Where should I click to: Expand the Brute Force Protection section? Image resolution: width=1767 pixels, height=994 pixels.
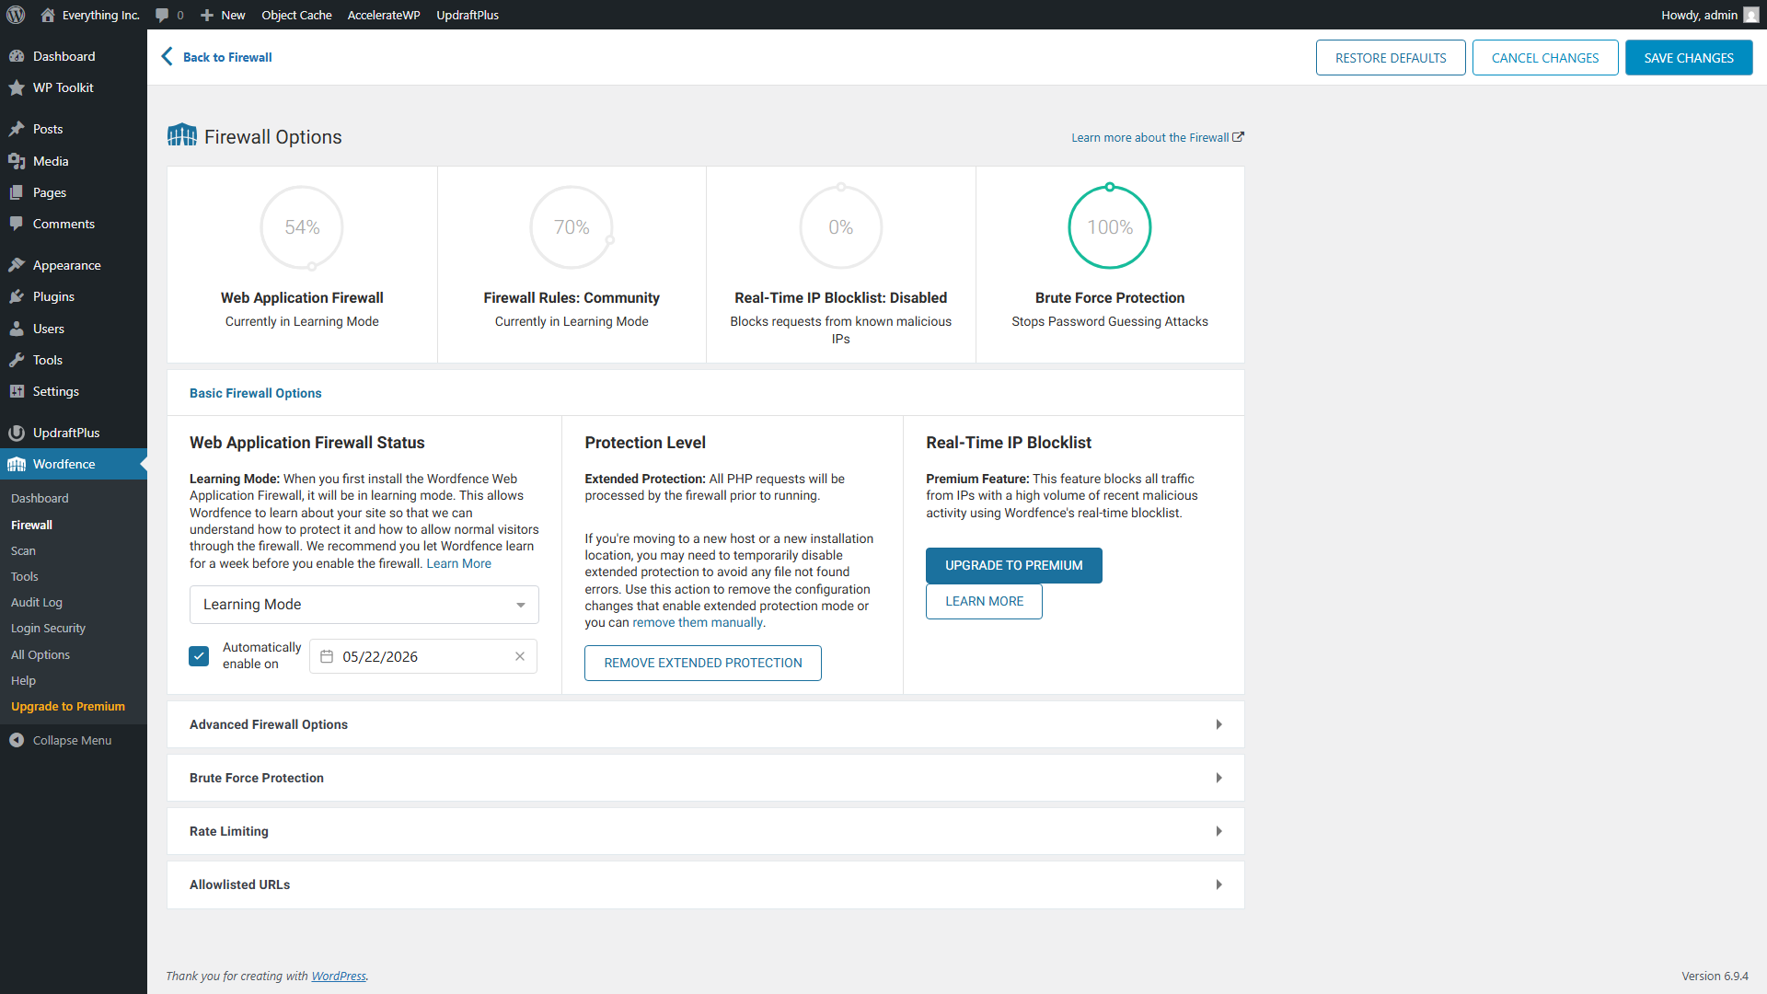click(x=706, y=778)
